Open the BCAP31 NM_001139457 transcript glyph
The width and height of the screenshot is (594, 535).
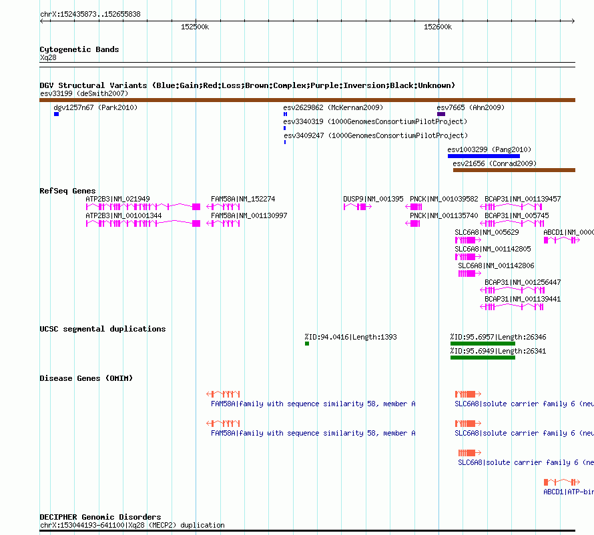click(x=511, y=207)
